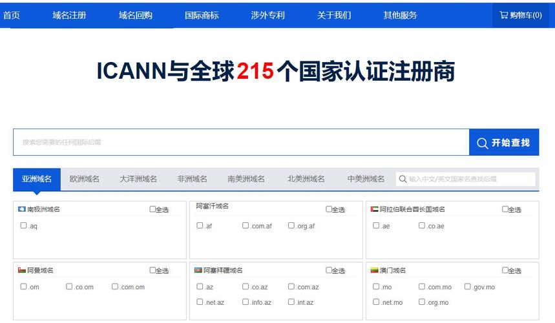Image resolution: width=555 pixels, height=323 pixels.
Task: Open the 国际商标 menu item
Action: coord(202,16)
